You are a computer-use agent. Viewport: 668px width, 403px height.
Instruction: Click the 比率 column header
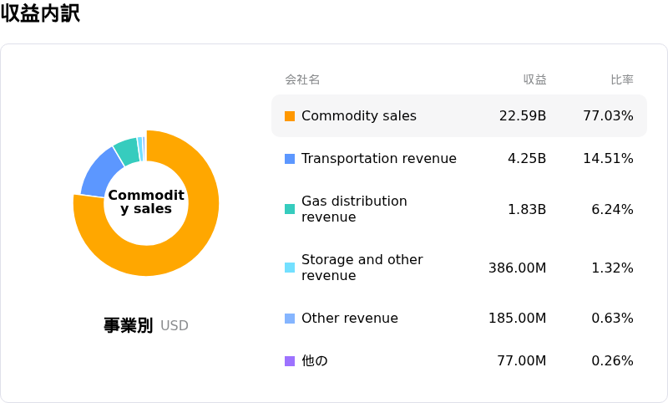point(622,79)
